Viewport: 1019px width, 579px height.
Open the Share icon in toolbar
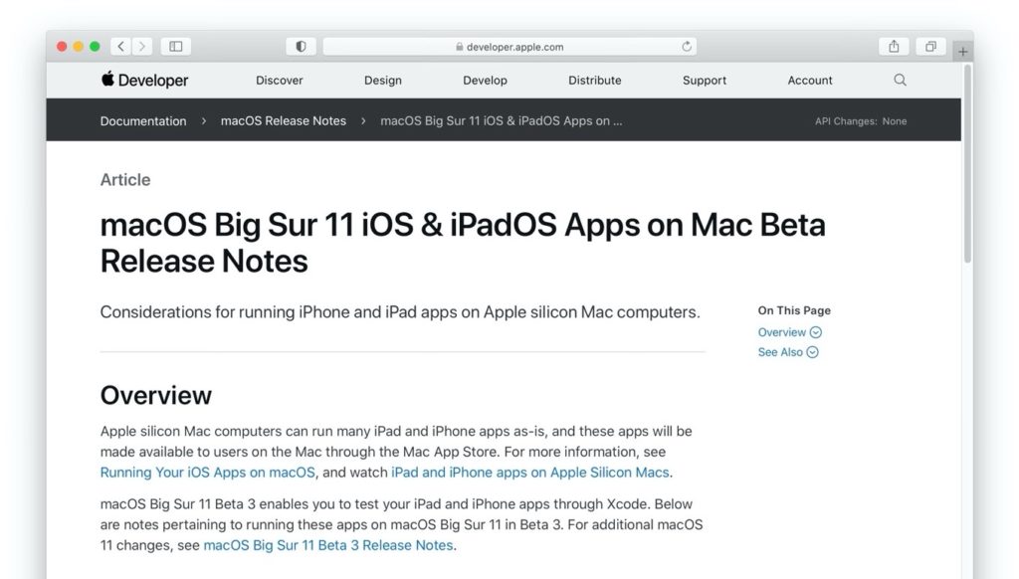(894, 46)
